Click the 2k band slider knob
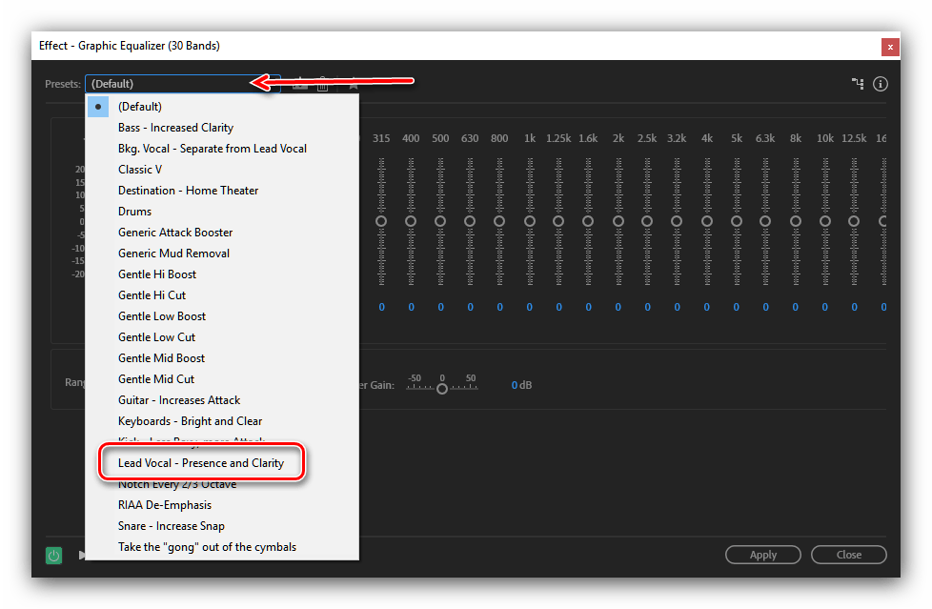932x609 pixels. pos(618,221)
